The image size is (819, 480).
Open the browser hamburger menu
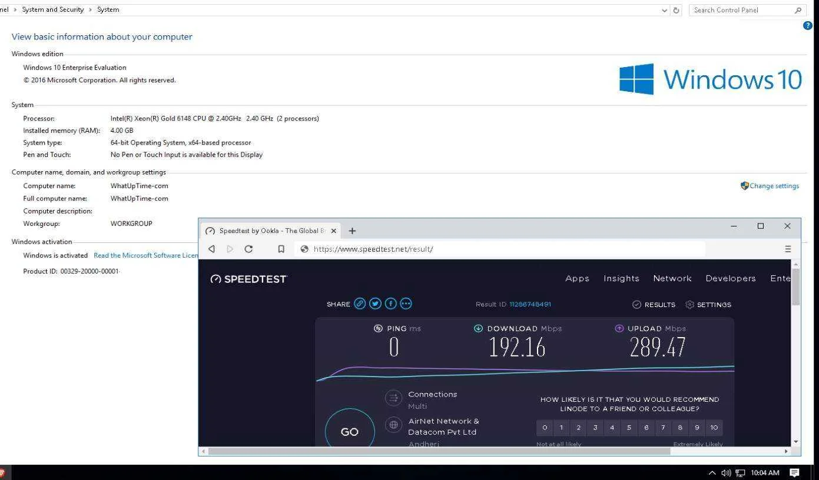788,249
